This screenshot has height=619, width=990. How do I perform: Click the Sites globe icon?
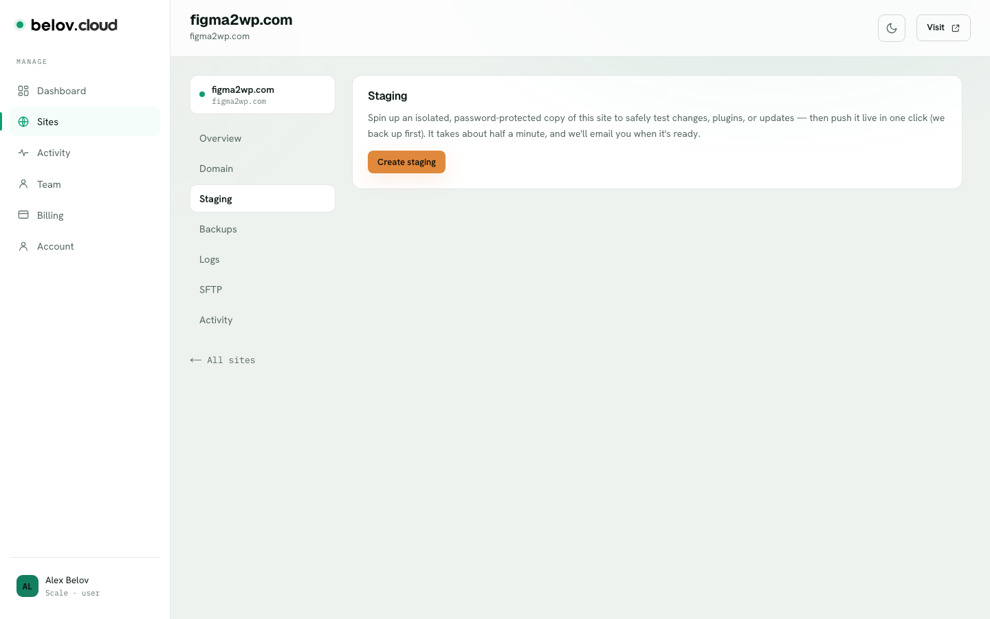point(23,122)
